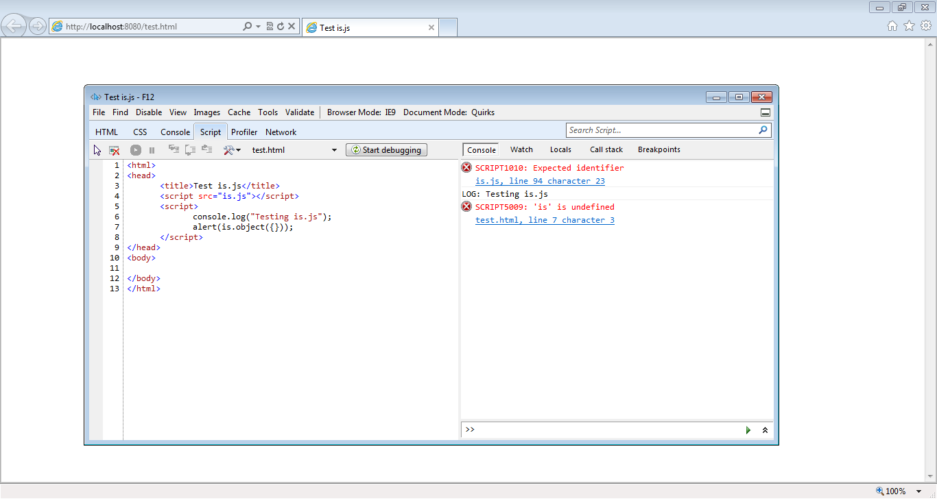Viewport: 937px width, 499px height.
Task: Follow link test.html, line 7 character 3
Action: 545,220
